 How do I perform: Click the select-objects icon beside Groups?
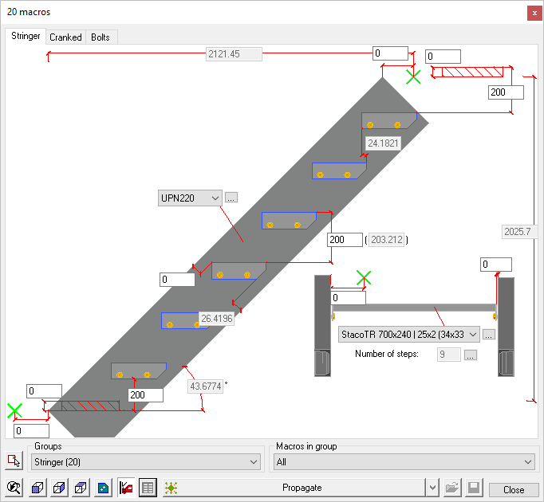pyautogui.click(x=14, y=461)
